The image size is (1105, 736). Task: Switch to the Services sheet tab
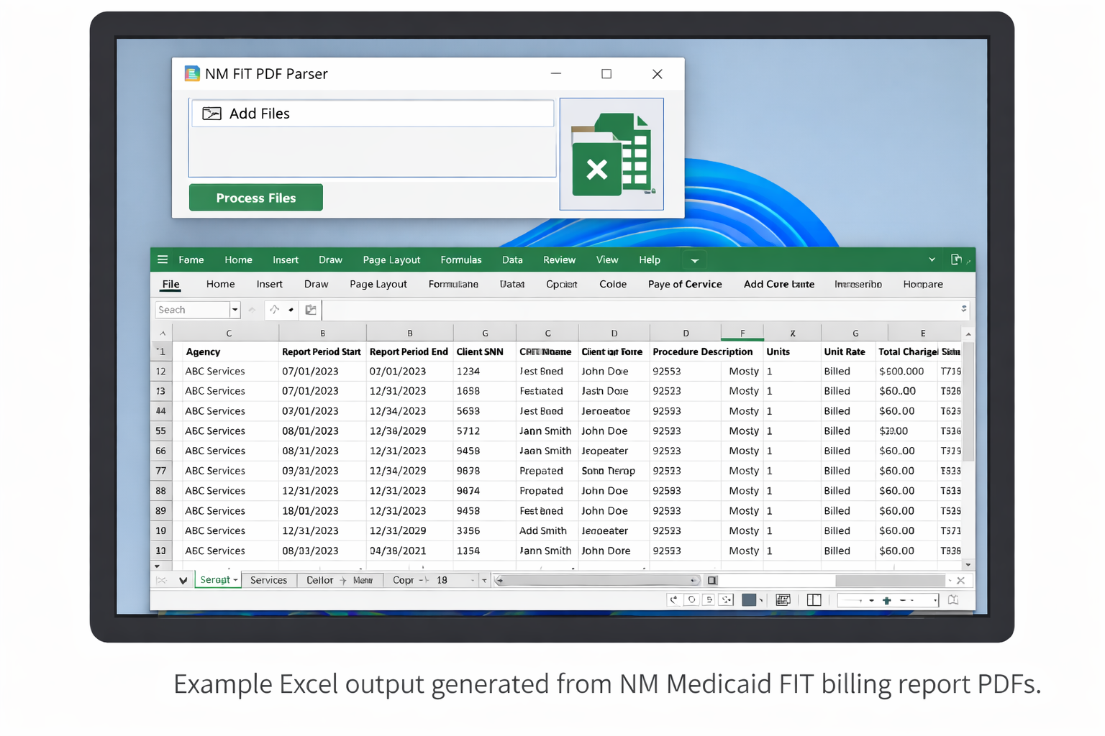coord(268,580)
